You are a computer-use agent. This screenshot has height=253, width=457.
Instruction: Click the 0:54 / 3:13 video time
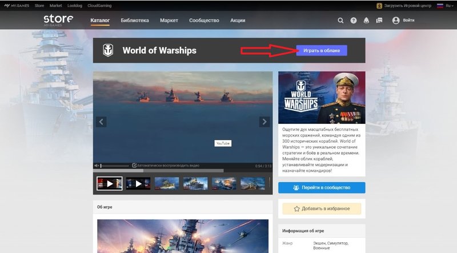click(x=263, y=166)
